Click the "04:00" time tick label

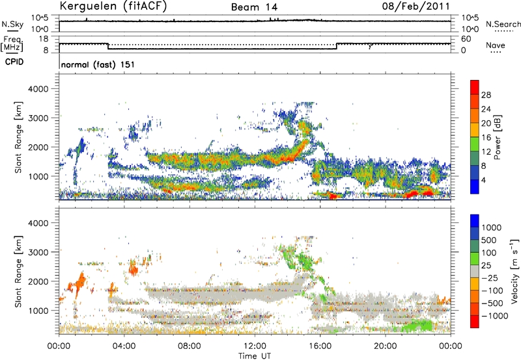pyautogui.click(x=124, y=346)
